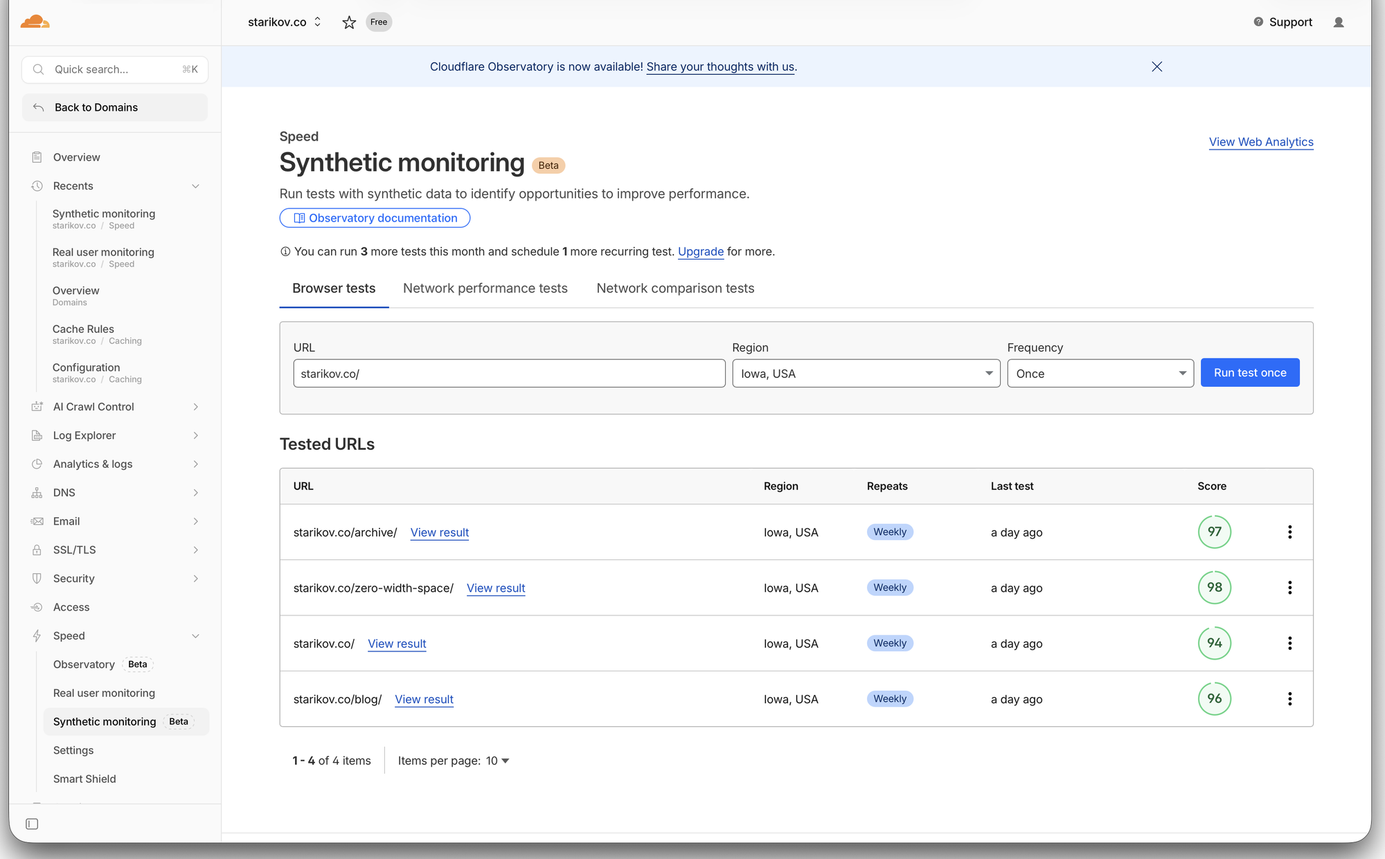Open the domain switcher next to starikov.co
Viewport: 1385px width, 859px height.
click(x=318, y=22)
